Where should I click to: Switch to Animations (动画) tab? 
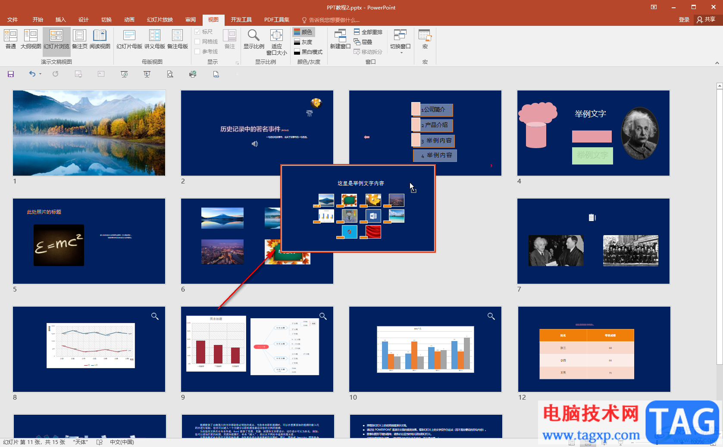129,20
